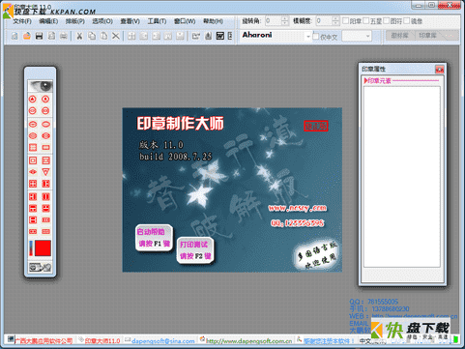The width and height of the screenshot is (465, 349).
Task: Close the 印章属性 panel
Action: click(440, 69)
